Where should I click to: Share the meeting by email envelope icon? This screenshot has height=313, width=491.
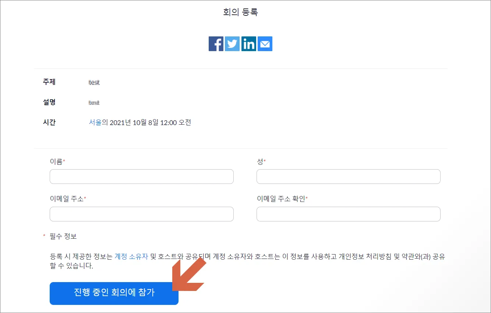[x=265, y=44]
